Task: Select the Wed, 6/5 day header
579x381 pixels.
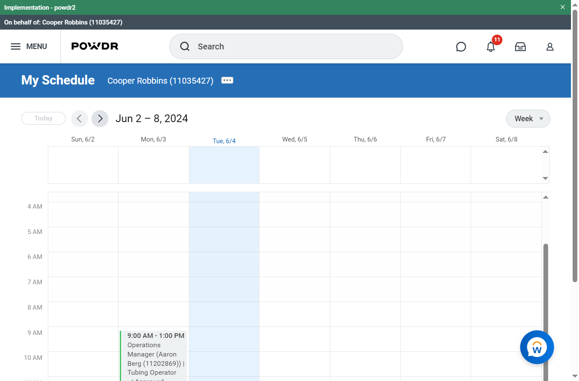Action: pos(295,139)
